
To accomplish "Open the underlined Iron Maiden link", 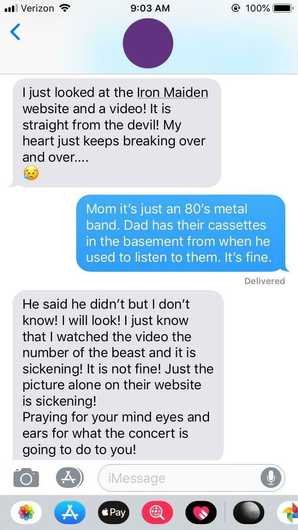I will pyautogui.click(x=172, y=93).
